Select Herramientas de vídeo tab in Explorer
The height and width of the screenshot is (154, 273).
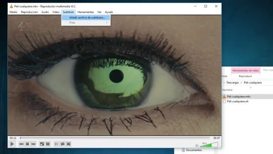click(246, 70)
